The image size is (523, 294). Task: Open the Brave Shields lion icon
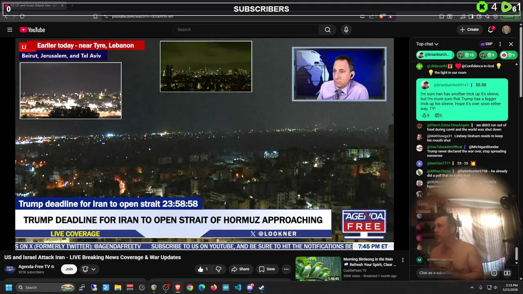(x=381, y=16)
